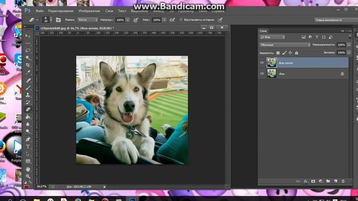Open Наж. flow slider arrow
The height and width of the screenshot is (201, 358).
pos(164,20)
